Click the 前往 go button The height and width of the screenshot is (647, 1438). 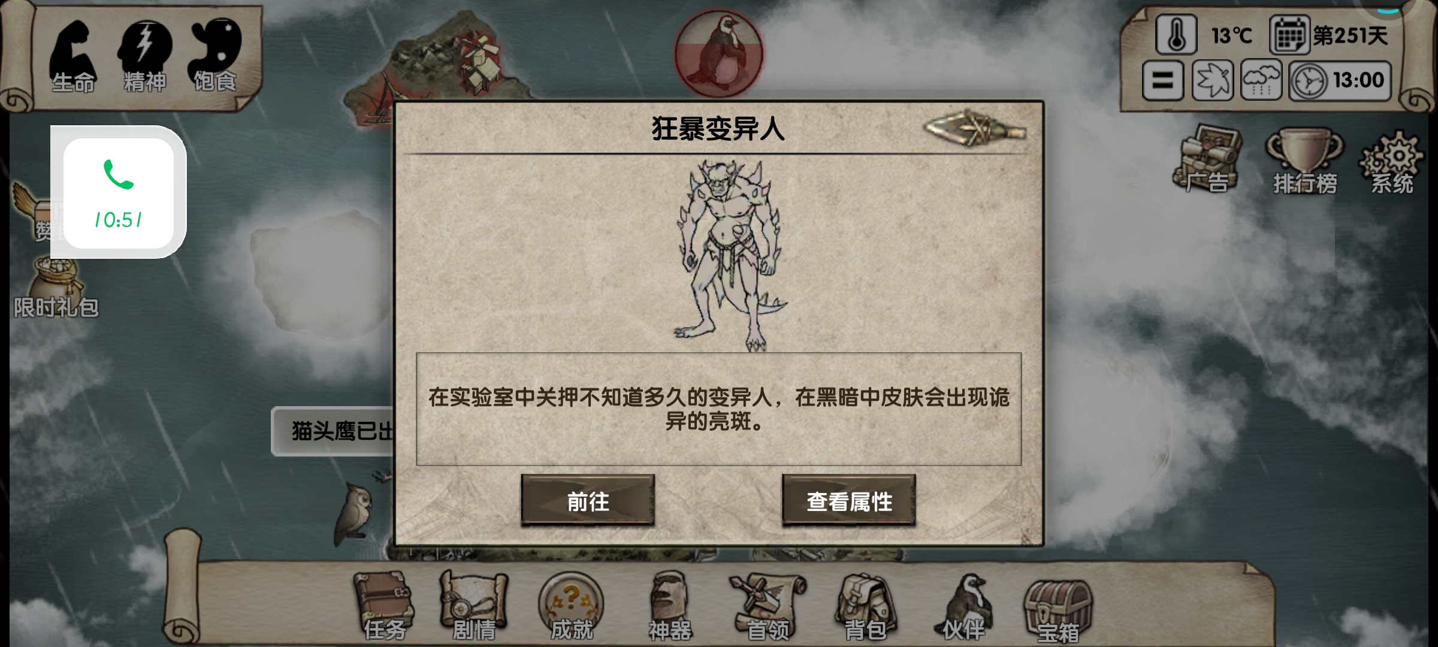point(588,501)
